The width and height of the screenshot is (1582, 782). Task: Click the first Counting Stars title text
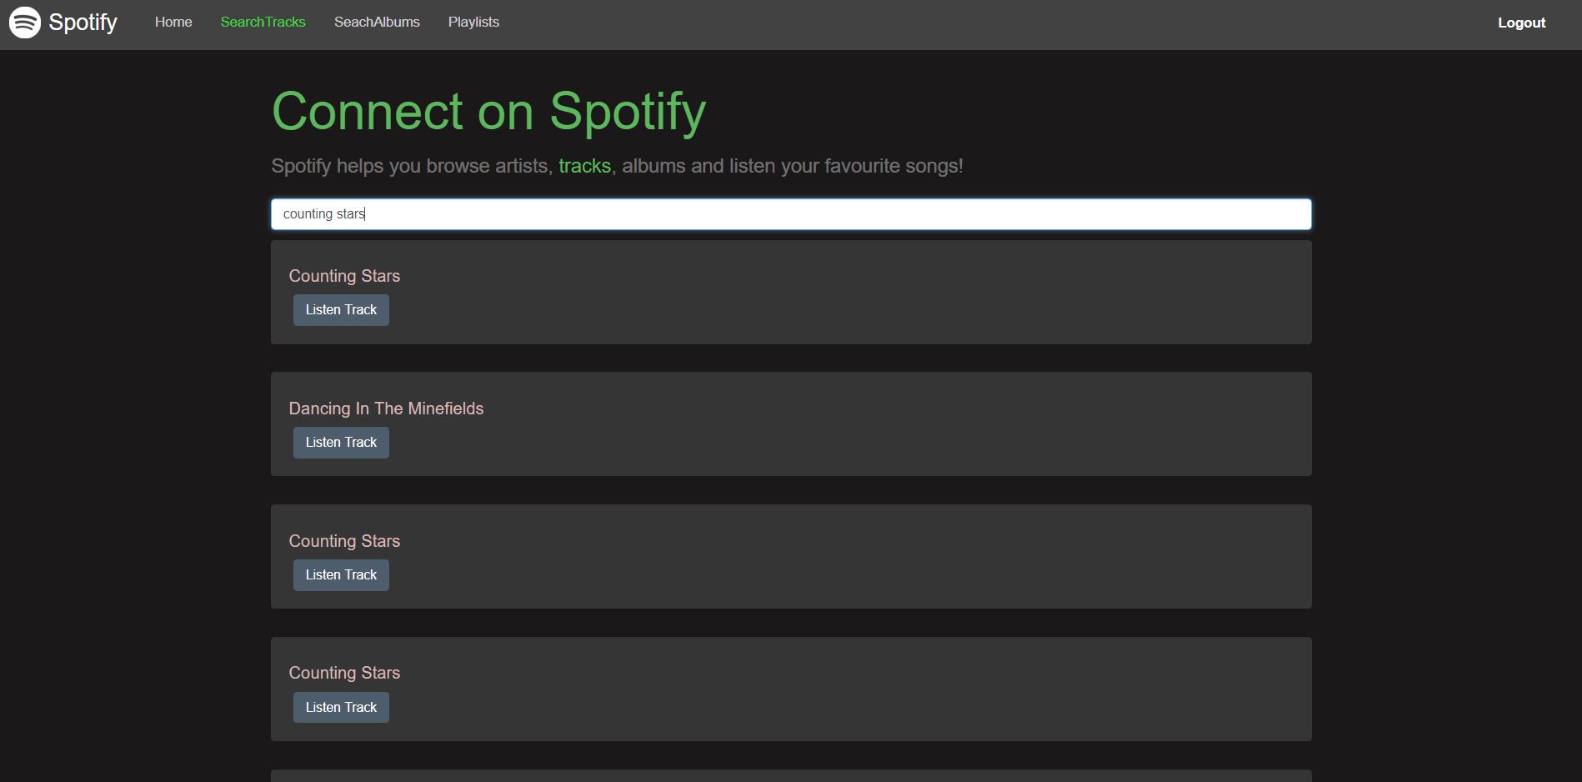tap(344, 275)
